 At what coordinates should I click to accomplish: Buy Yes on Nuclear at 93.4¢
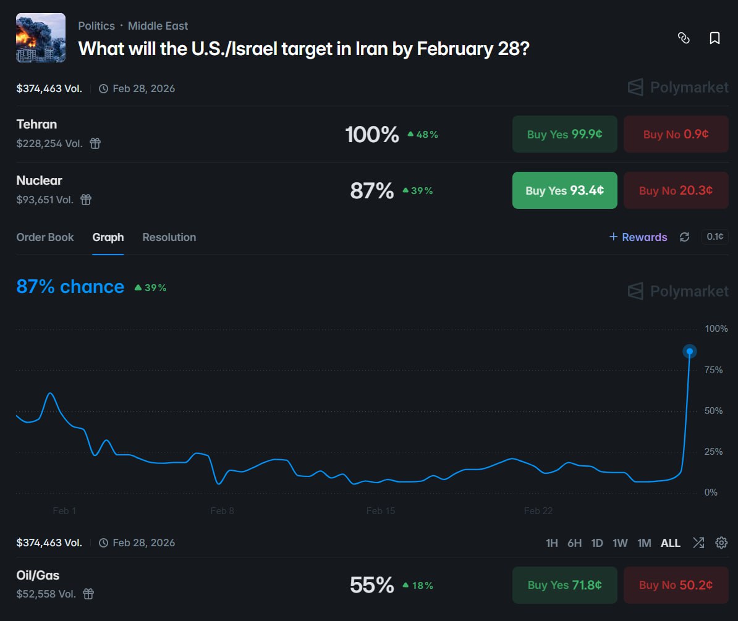(x=564, y=190)
